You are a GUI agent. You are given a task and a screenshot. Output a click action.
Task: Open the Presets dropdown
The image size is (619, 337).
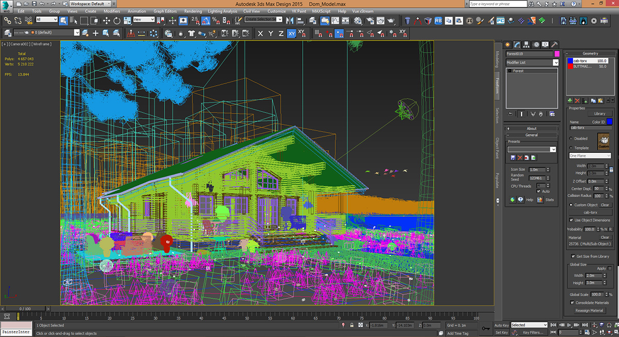coord(532,149)
